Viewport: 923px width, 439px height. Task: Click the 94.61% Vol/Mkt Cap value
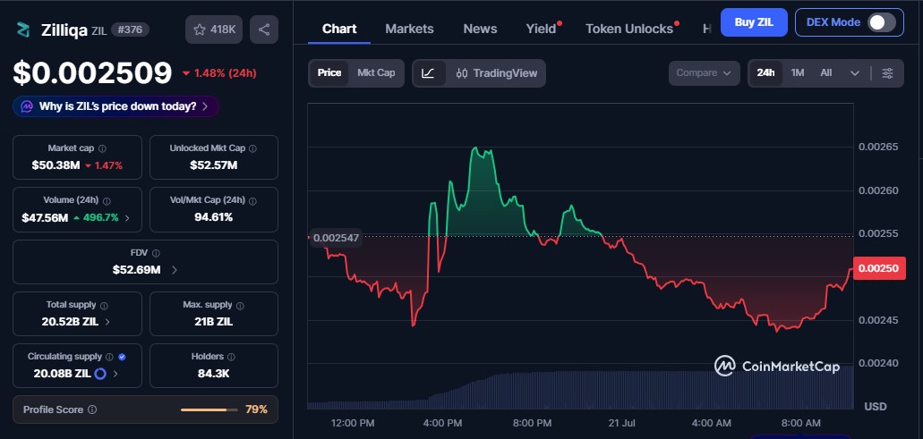(214, 217)
